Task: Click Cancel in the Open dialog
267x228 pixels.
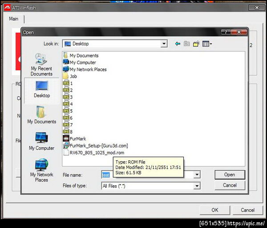Action: [230, 185]
